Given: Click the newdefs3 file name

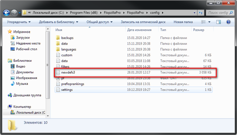Looking at the screenshot, I should (x=68, y=73).
